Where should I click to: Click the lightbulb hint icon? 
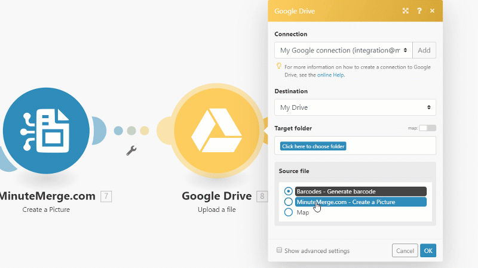point(278,67)
